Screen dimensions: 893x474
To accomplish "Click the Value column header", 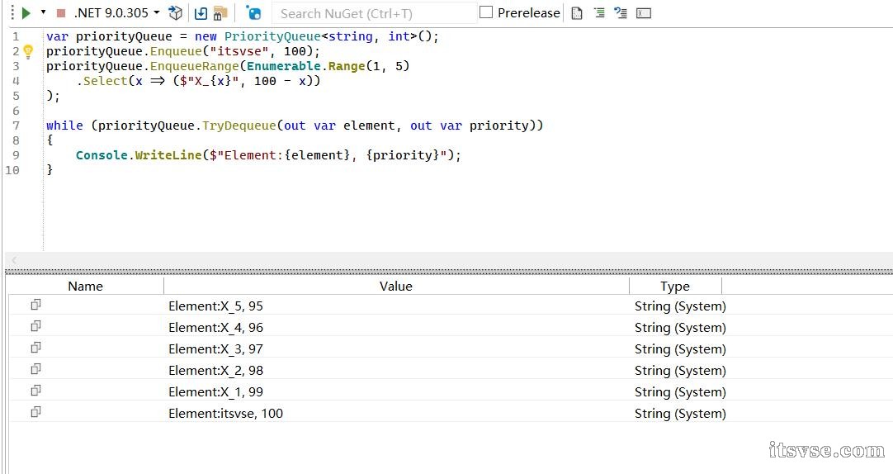I will [395, 287].
